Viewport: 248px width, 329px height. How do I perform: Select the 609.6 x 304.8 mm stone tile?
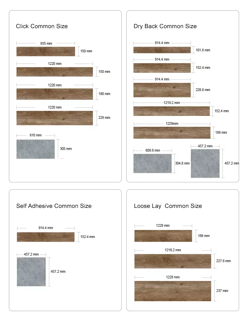coord(152,164)
